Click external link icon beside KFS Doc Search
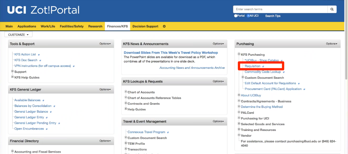348x154 pixels. pyautogui.click(x=41, y=60)
